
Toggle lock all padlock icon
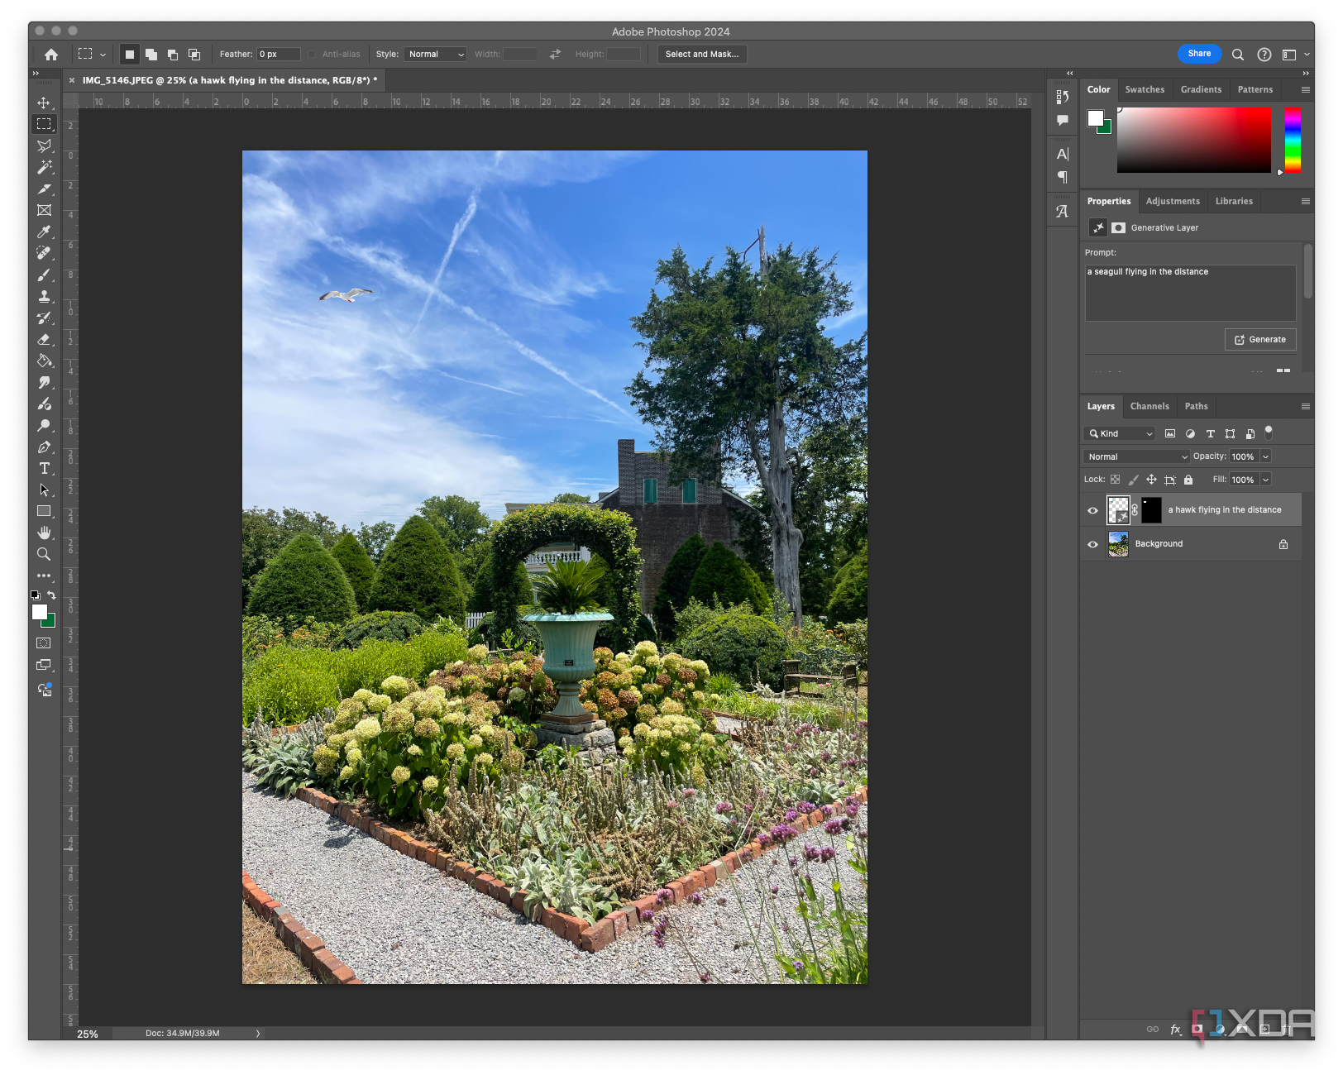tap(1188, 480)
